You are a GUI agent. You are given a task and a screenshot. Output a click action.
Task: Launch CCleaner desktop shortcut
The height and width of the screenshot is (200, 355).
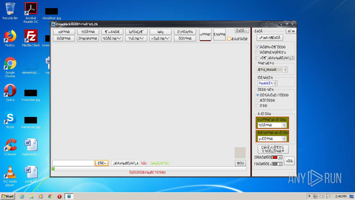pyautogui.click(x=10, y=147)
